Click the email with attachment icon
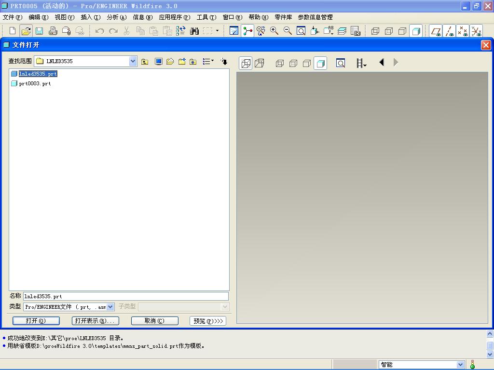 [66, 31]
